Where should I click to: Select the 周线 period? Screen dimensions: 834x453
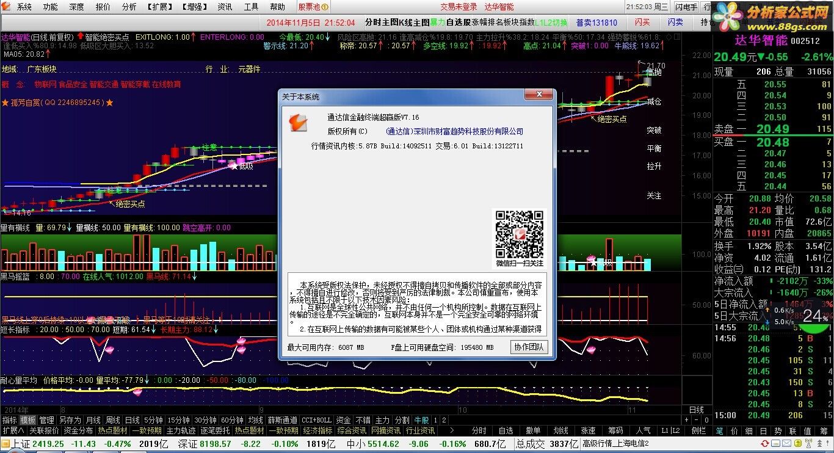coord(112,421)
